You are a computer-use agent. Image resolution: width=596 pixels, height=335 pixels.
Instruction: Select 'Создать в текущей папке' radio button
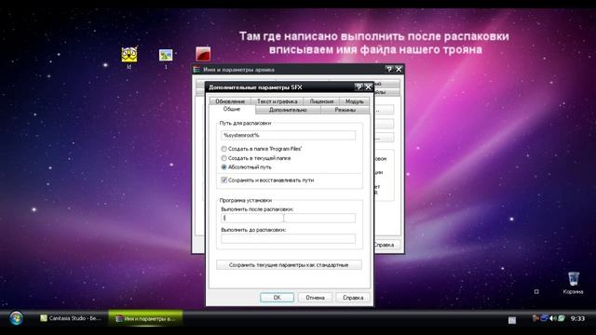tap(223, 158)
